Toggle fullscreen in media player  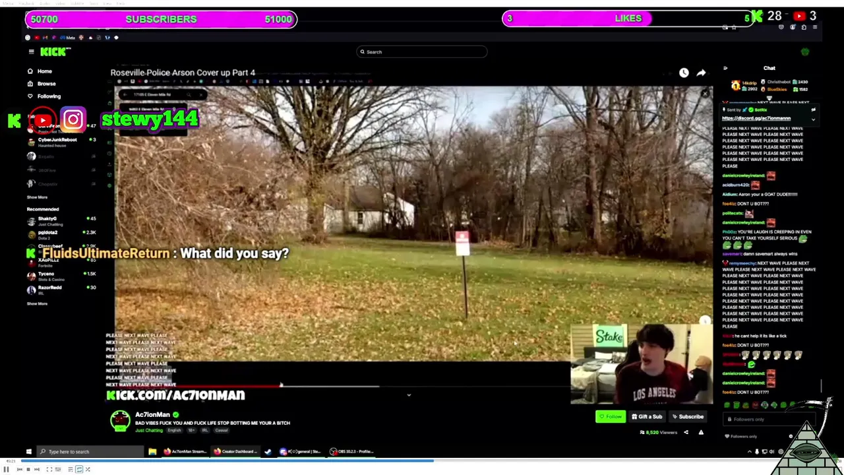(x=49, y=469)
